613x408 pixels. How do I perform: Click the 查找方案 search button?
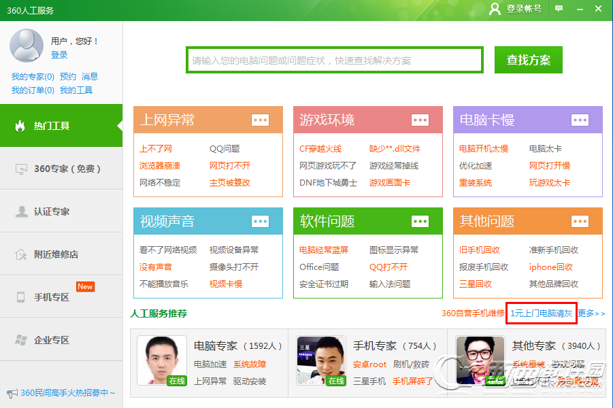pyautogui.click(x=528, y=60)
